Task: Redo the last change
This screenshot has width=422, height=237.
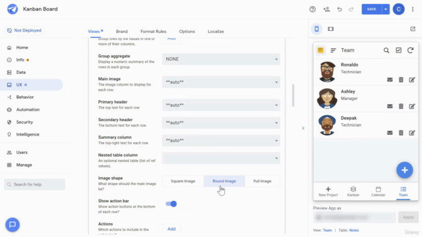Action: [x=351, y=9]
